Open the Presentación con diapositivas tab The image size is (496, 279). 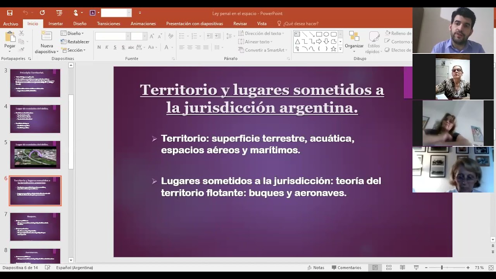tap(195, 24)
